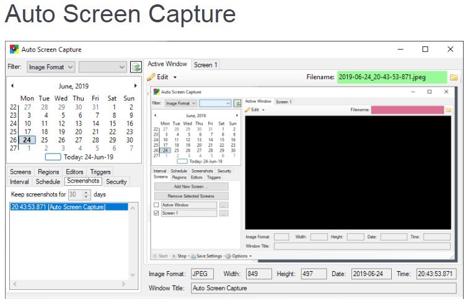Click up arrow of the screenshot list scrollbar
Viewport: 468px width, 299px height.
pyautogui.click(x=133, y=208)
